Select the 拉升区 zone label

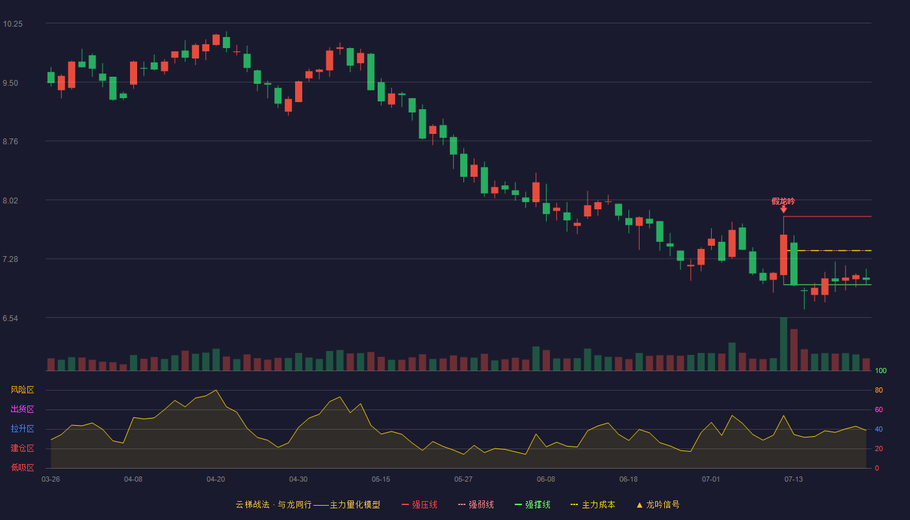pyautogui.click(x=22, y=429)
